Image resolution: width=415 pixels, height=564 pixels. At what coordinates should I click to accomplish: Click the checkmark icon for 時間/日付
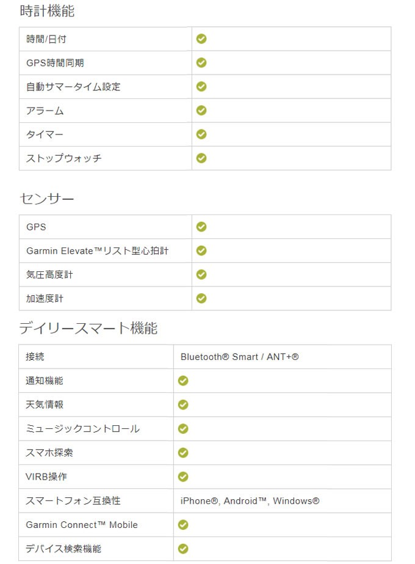(x=201, y=39)
